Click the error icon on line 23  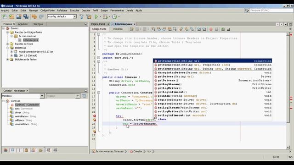click(x=95, y=120)
